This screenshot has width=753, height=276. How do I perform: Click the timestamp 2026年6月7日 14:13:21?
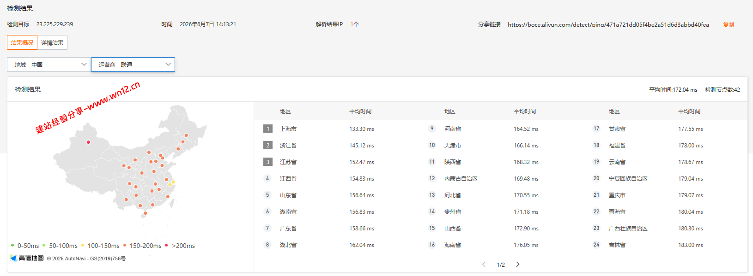(x=208, y=24)
